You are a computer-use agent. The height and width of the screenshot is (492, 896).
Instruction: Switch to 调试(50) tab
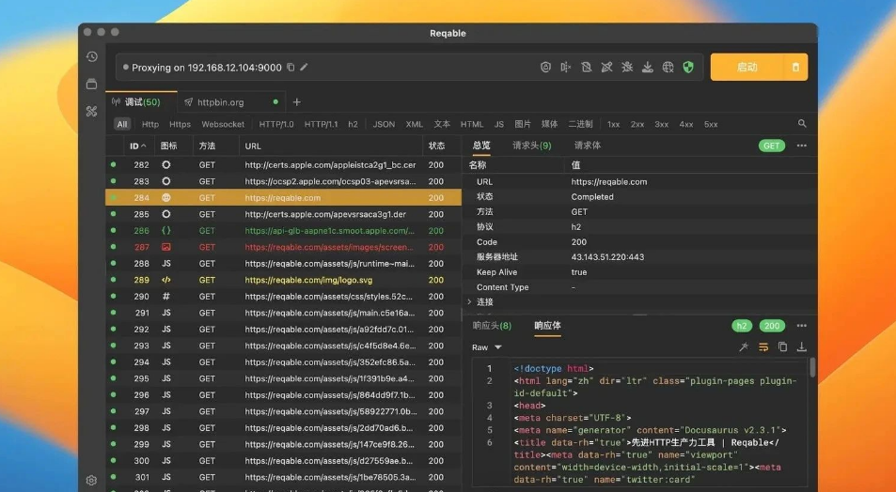(x=142, y=102)
